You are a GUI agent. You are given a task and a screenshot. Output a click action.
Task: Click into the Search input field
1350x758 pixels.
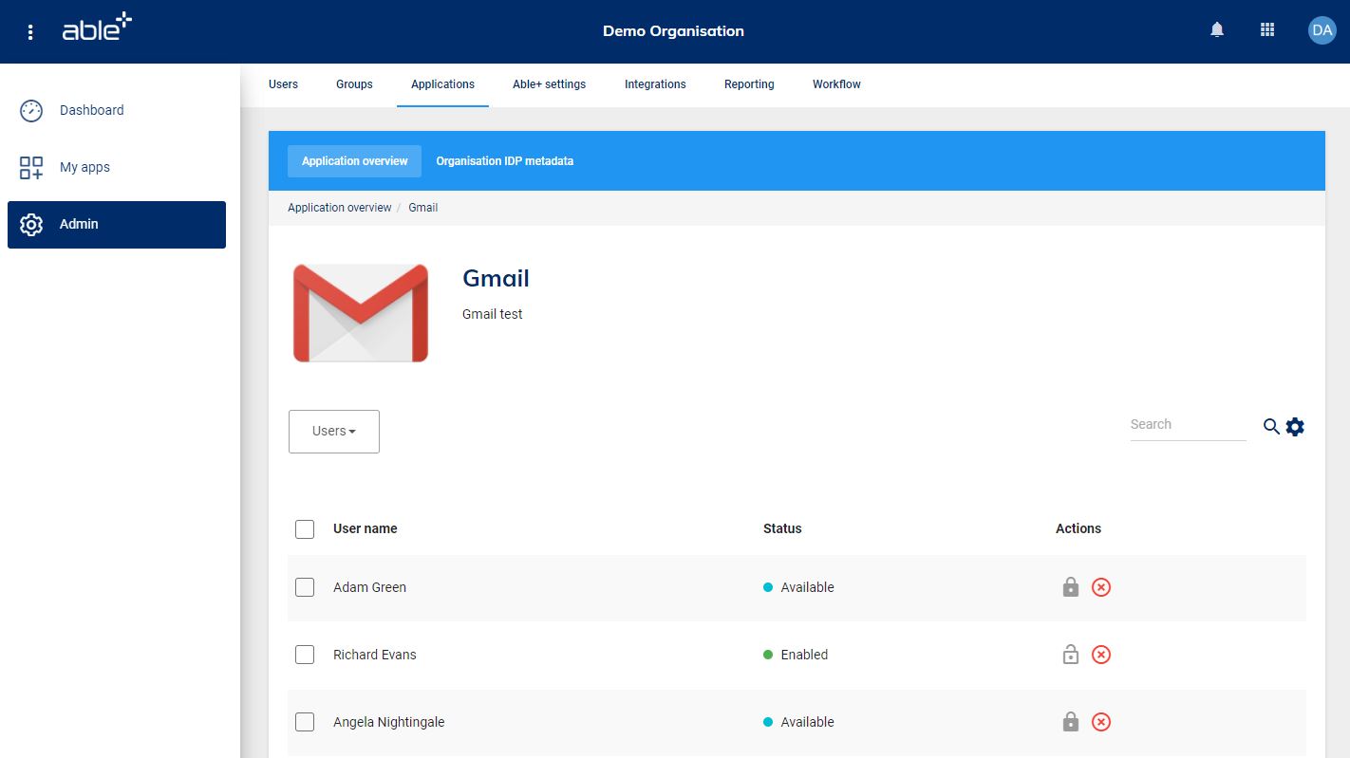[x=1188, y=425]
